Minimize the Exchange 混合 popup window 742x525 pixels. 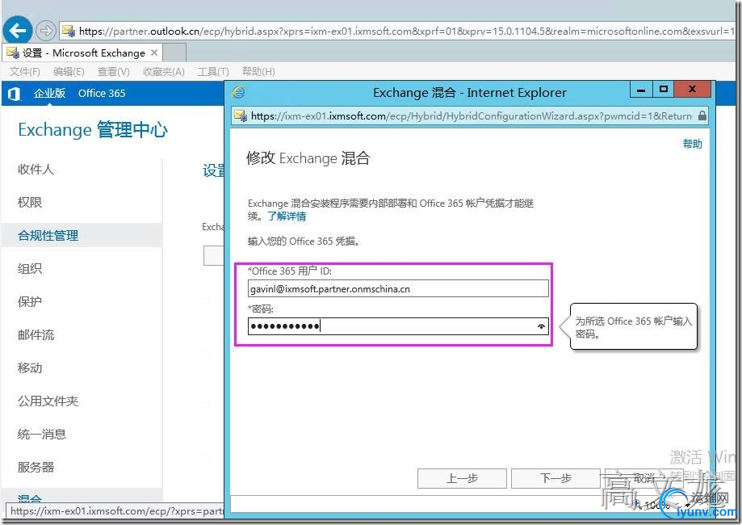(x=641, y=90)
